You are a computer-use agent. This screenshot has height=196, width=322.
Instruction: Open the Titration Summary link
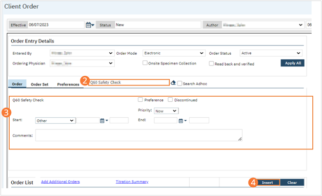click(x=132, y=182)
